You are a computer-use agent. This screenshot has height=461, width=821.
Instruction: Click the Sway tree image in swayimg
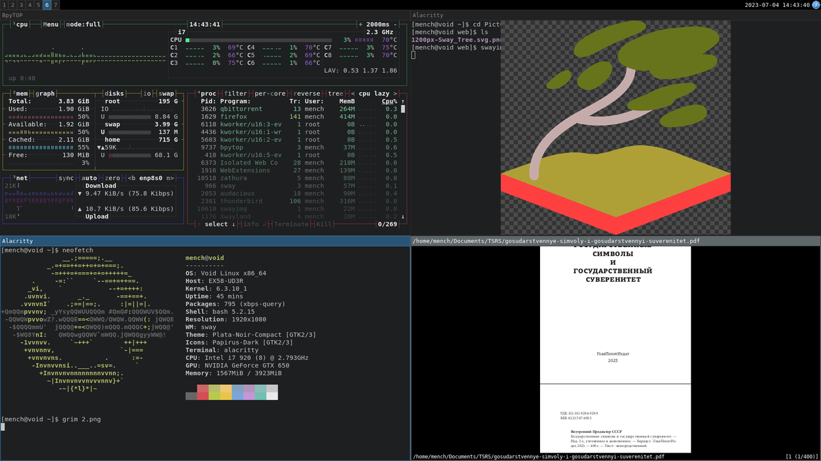tap(616, 127)
